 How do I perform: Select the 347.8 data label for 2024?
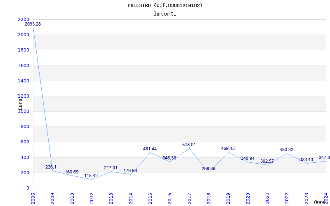(324, 157)
